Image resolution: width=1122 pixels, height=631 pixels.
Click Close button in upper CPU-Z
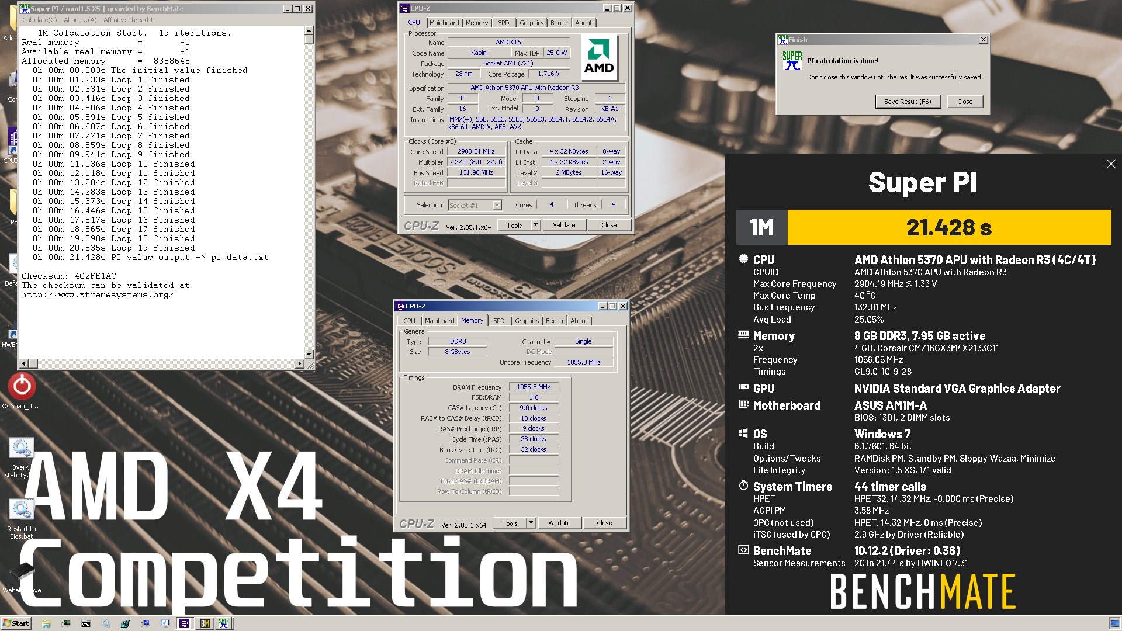tap(609, 225)
